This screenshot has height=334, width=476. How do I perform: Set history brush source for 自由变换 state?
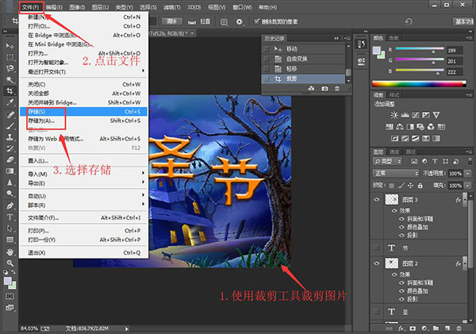coord(267,59)
